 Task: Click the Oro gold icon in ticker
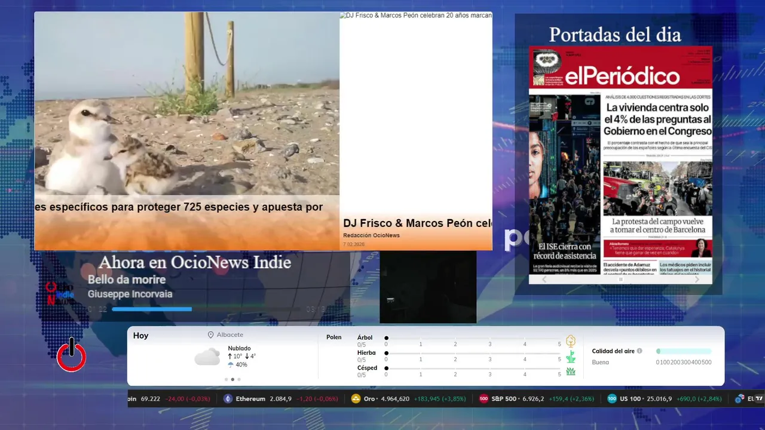(x=356, y=399)
